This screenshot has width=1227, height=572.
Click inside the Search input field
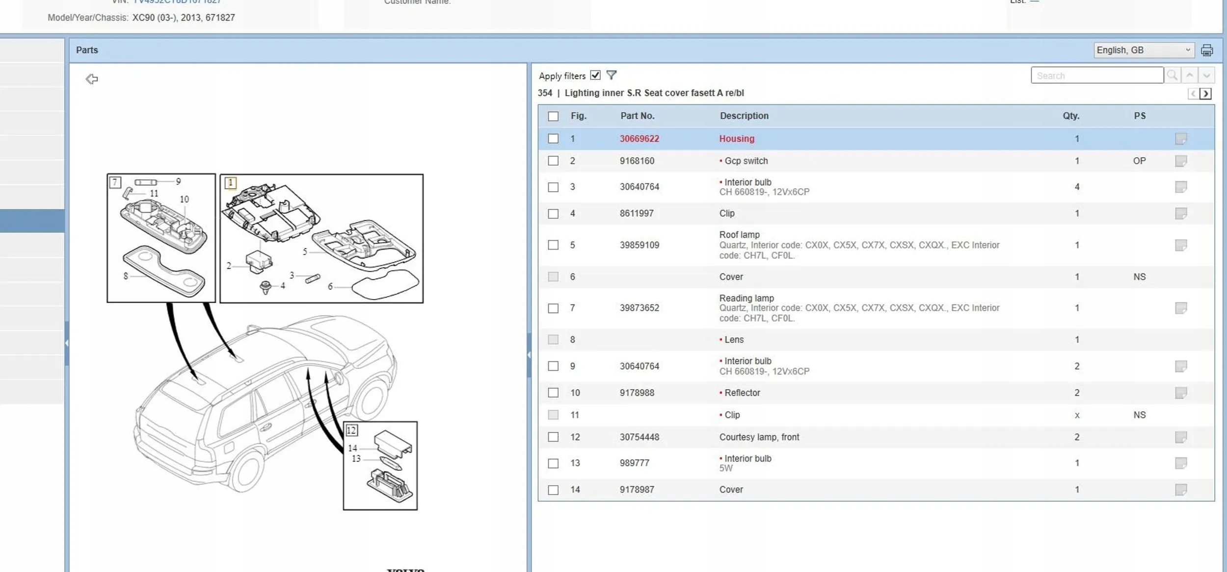pos(1096,75)
